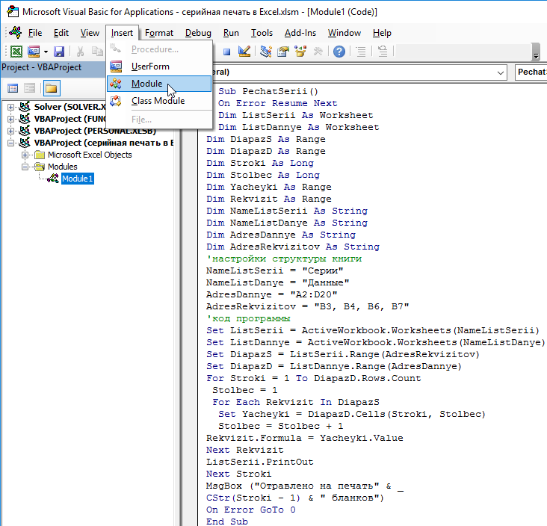The width and height of the screenshot is (547, 526).
Task: Expand Microsoft Excel Objects folder
Action: [26, 155]
